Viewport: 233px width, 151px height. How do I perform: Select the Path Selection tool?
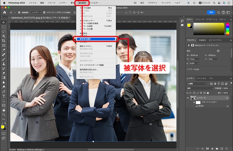pos(3,101)
